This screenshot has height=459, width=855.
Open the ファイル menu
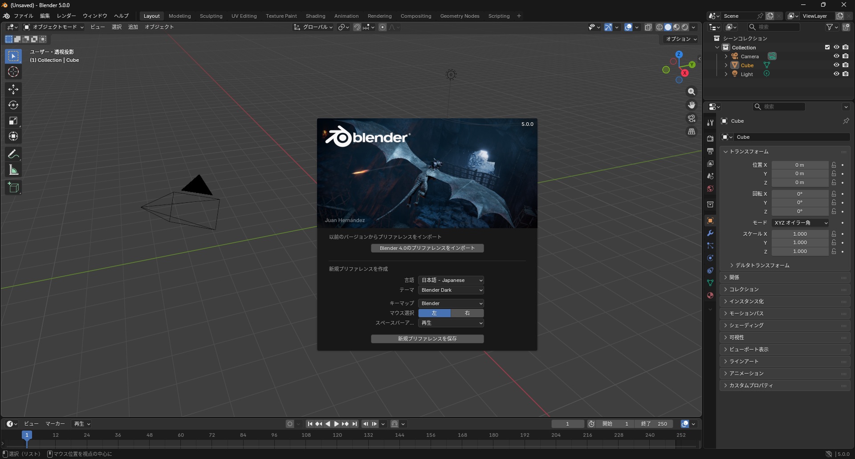click(x=23, y=16)
